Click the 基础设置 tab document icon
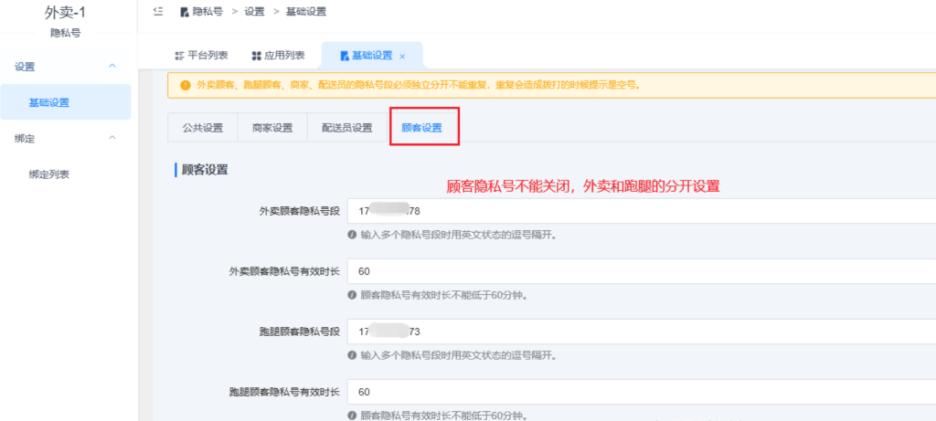Screen dimensions: 936x421 pyautogui.click(x=345, y=56)
